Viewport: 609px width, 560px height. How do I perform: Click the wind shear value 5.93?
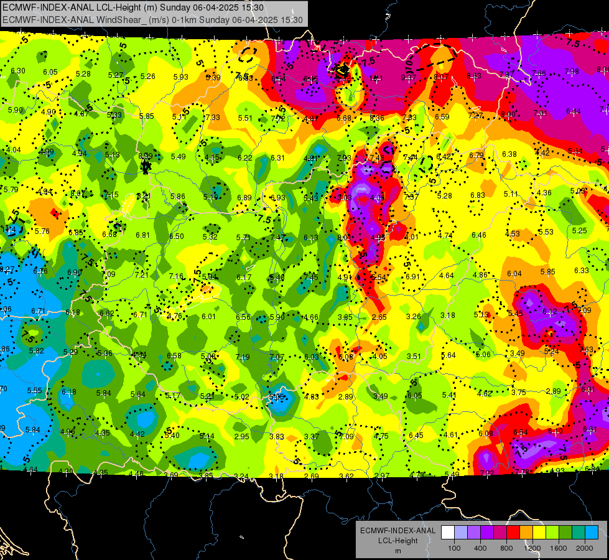click(180, 77)
